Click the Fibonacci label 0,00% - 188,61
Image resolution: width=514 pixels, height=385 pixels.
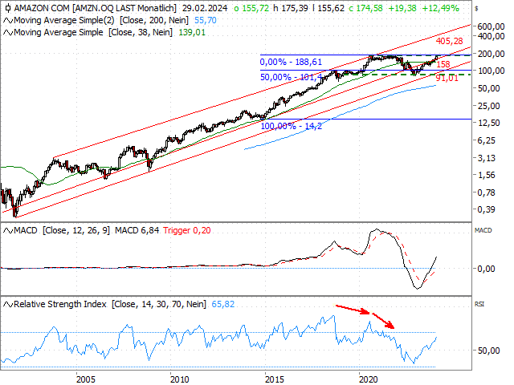coord(291,62)
